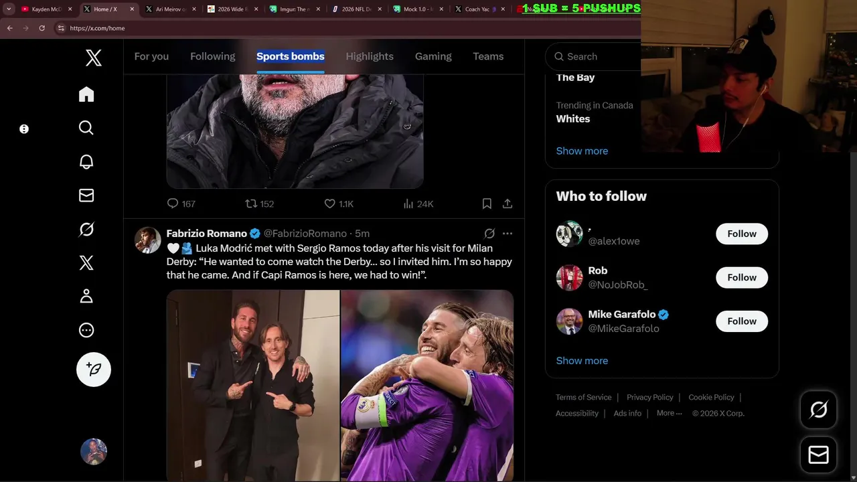The width and height of the screenshot is (857, 482).
Task: Open The Bay trending topic
Action: pos(575,77)
